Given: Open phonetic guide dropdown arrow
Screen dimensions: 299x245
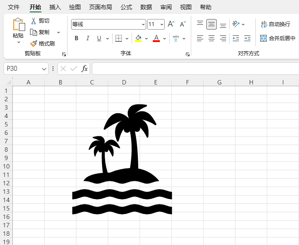Looking at the screenshot, I should 184,38.
